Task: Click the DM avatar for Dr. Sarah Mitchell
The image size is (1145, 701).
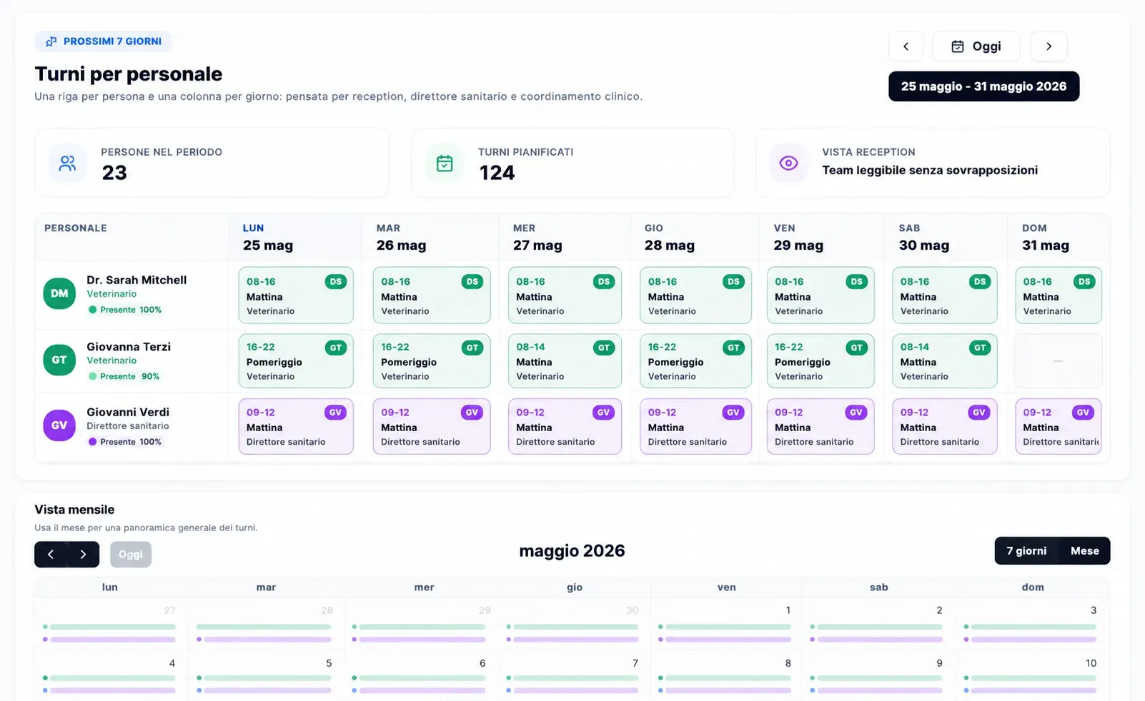Action: click(59, 293)
